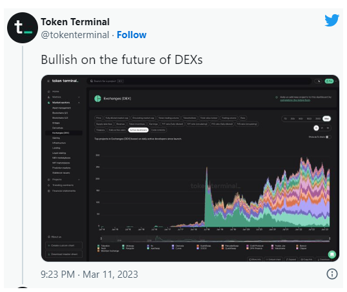The width and height of the screenshot is (347, 292).
Task: Select the Active developers metric tab
Action: pyautogui.click(x=138, y=130)
